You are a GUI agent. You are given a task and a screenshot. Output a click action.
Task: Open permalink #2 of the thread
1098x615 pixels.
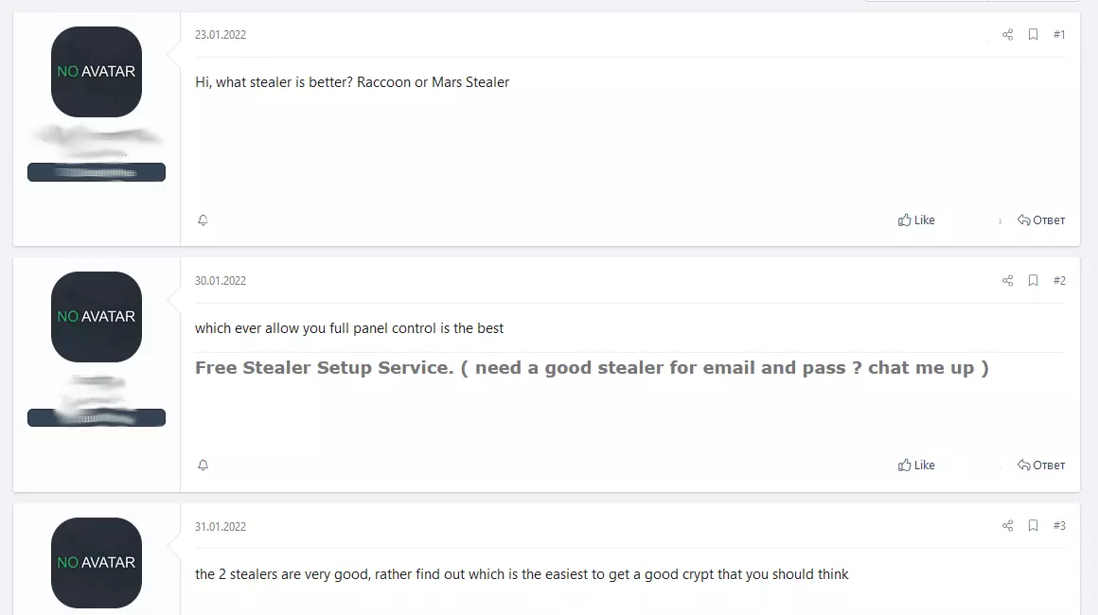tap(1059, 280)
